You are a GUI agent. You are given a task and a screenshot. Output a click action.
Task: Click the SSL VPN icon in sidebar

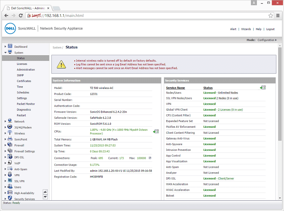10,181
